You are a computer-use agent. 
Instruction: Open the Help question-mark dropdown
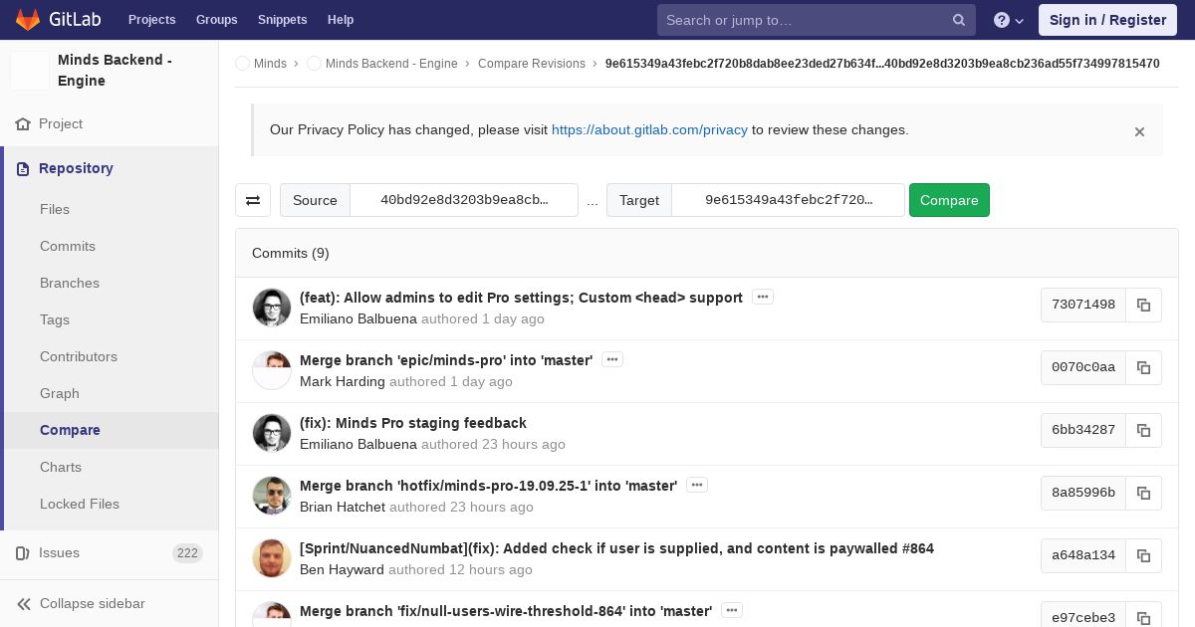point(1009,20)
